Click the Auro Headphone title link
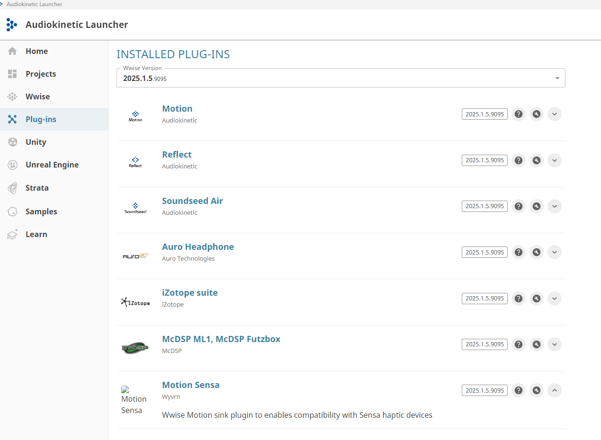 pyautogui.click(x=198, y=246)
